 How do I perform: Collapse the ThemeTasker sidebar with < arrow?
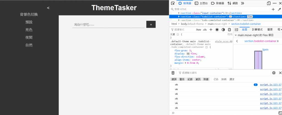pyautogui.click(x=48, y=8)
